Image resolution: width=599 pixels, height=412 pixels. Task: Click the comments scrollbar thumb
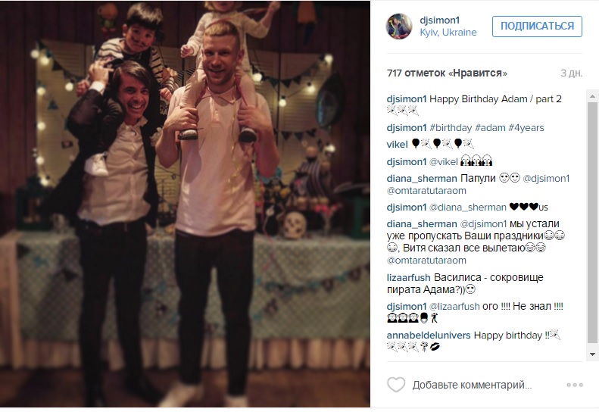click(x=592, y=222)
